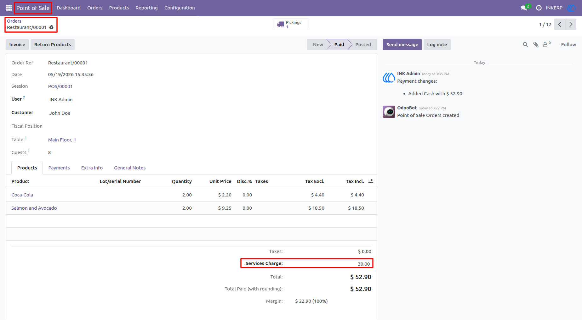Go to next order record
582x320 pixels.
pos(571,25)
